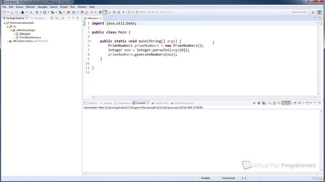The height and width of the screenshot is (182, 325).
Task: Toggle Show Console on Standard Error
Action: [288, 103]
